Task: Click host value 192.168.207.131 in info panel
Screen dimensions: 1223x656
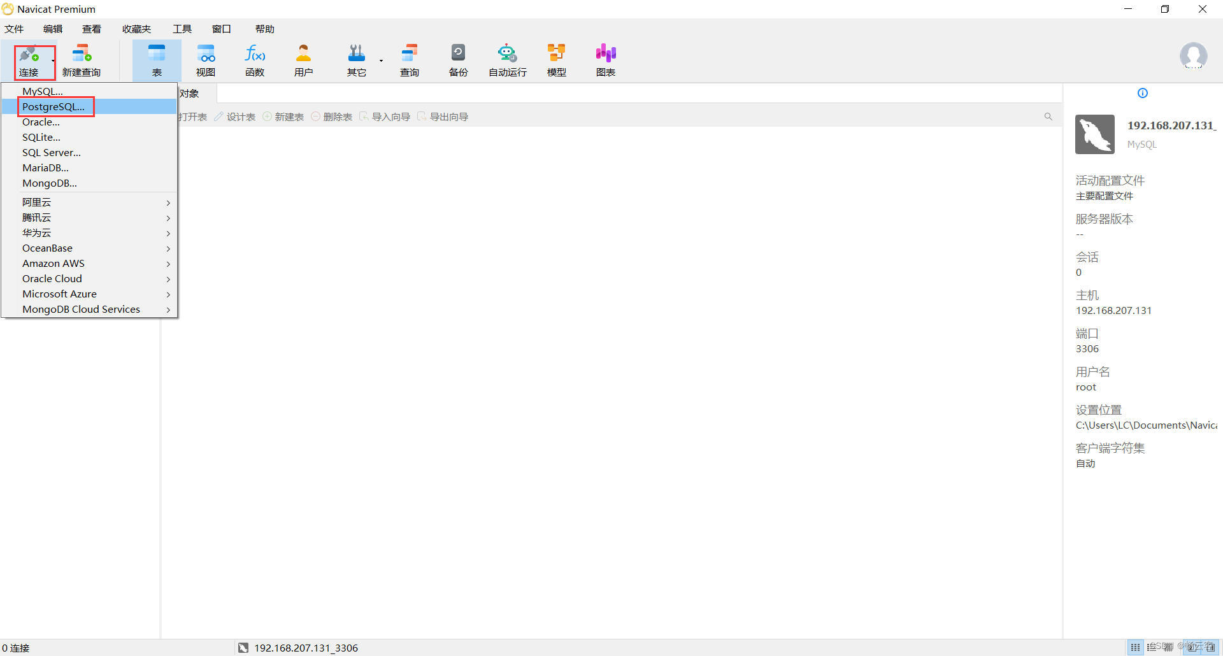Action: (1113, 310)
